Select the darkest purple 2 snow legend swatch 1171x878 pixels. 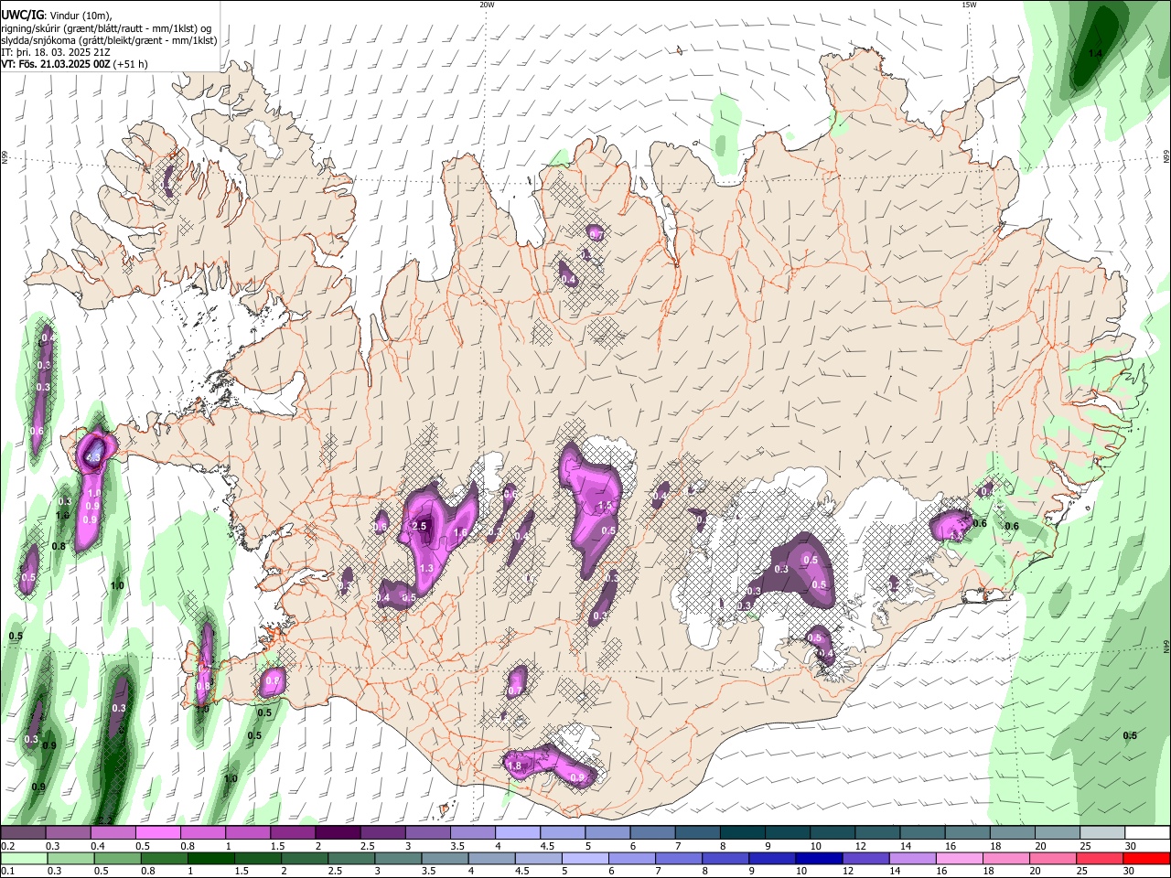click(338, 832)
